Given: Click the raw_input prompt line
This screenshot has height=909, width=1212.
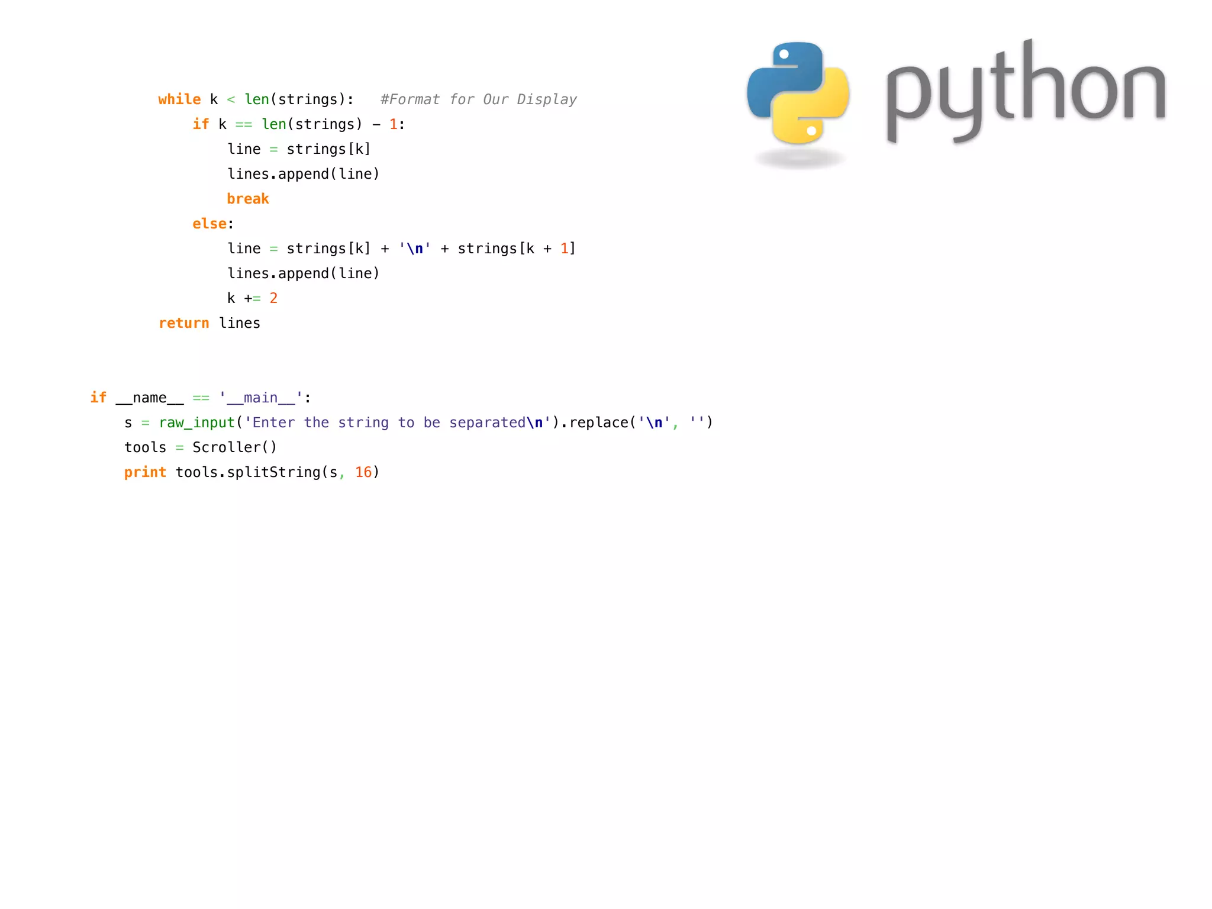Looking at the screenshot, I should 419,423.
